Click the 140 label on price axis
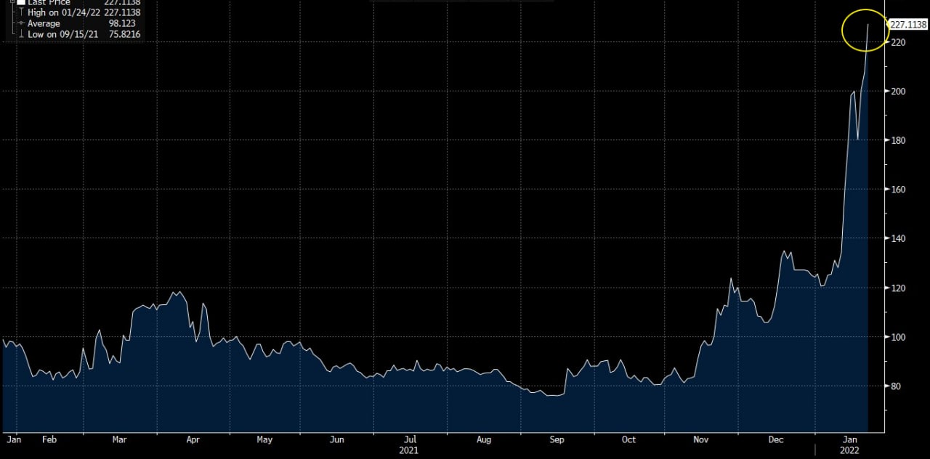This screenshot has width=930, height=459. coord(898,238)
